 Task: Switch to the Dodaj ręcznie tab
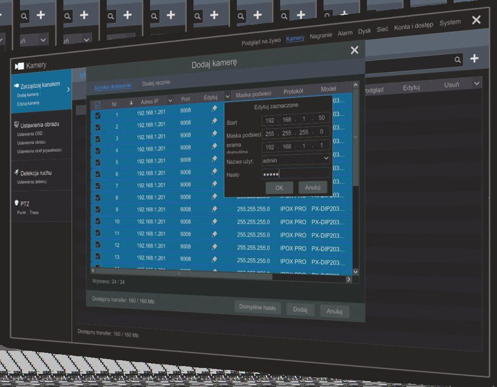point(156,83)
